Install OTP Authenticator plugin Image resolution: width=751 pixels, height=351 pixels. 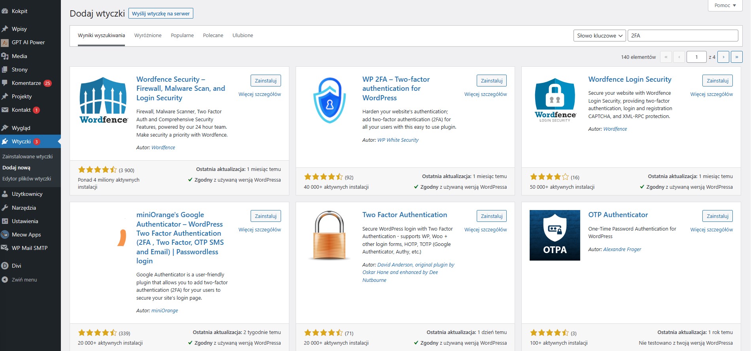point(717,216)
